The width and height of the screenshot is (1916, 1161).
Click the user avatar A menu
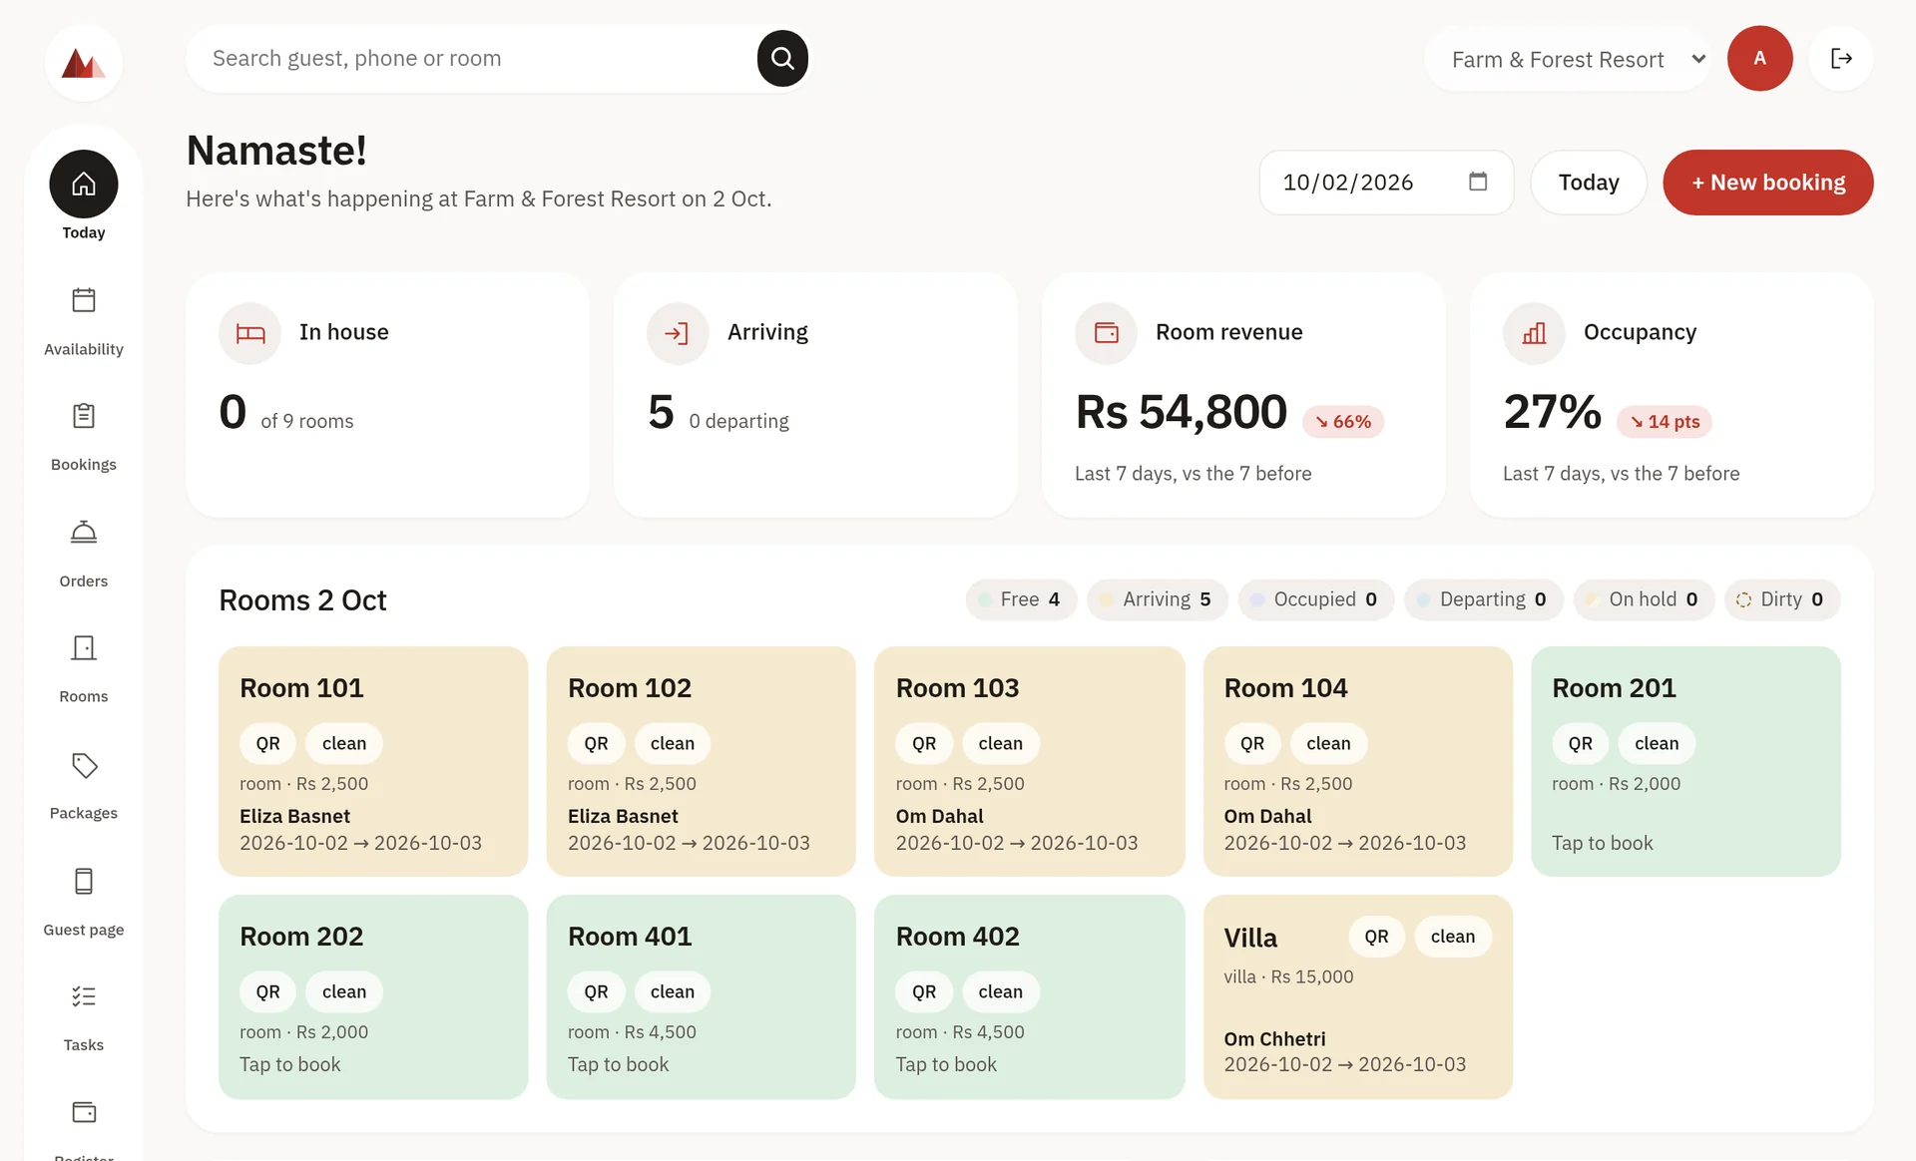click(x=1760, y=58)
